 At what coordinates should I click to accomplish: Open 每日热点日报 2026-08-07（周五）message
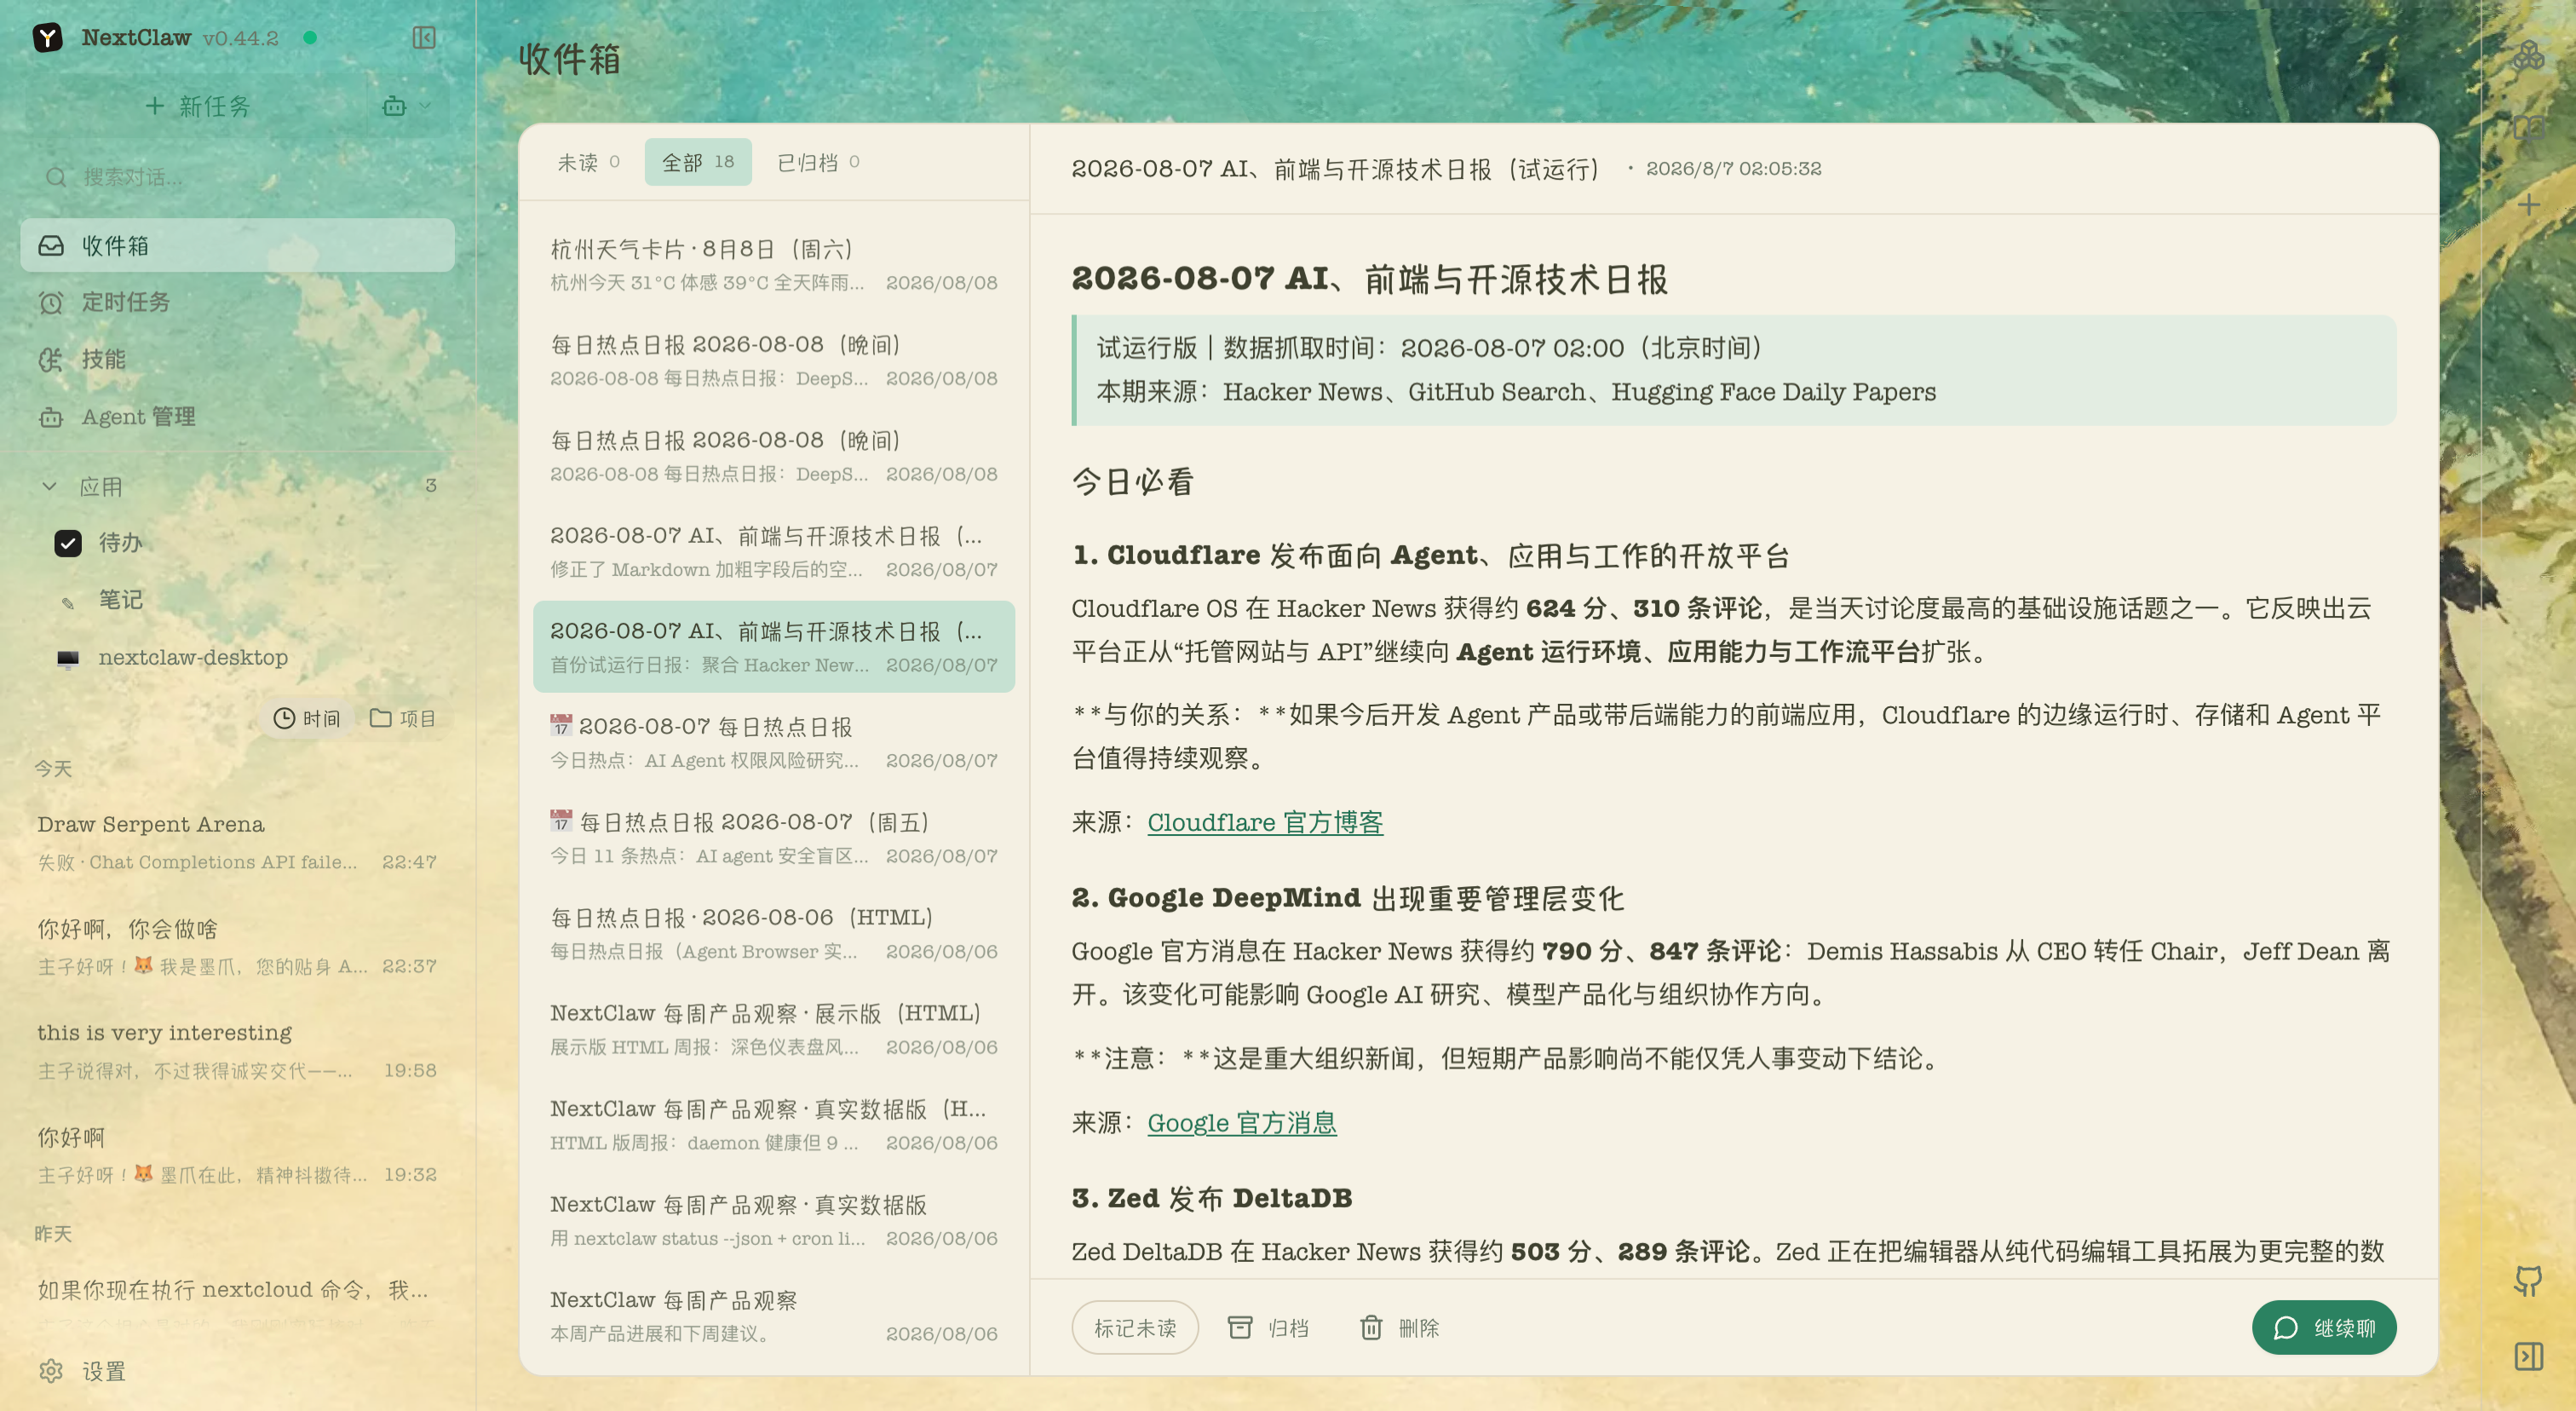[x=774, y=838]
